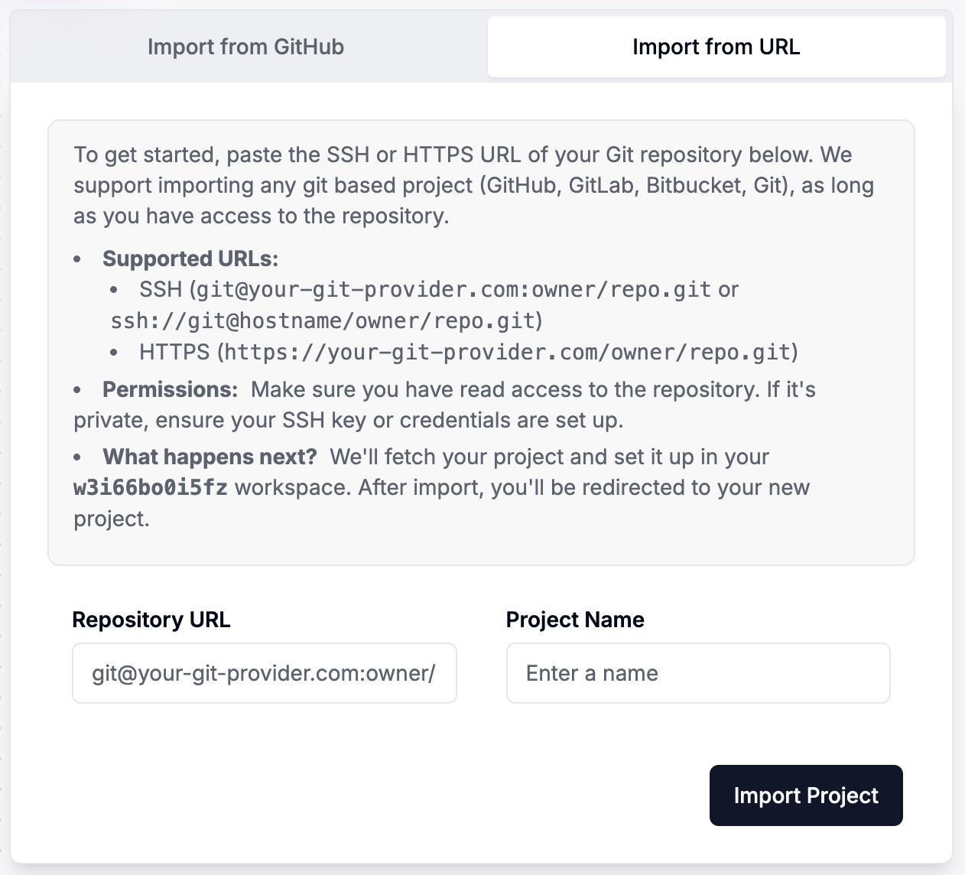Click the SSH bullet label
The width and height of the screenshot is (965, 875).
161,290
